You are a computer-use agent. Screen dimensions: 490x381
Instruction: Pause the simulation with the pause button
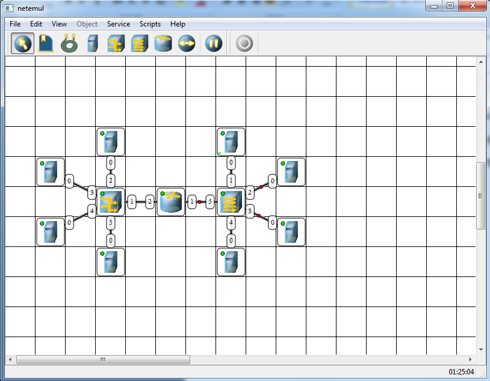pos(214,43)
